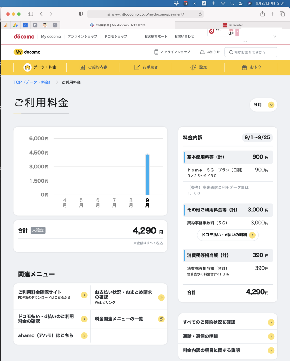Viewport: 290px width, 361px height.
Task: Click the 4,290円 total in summary card
Action: point(148,231)
